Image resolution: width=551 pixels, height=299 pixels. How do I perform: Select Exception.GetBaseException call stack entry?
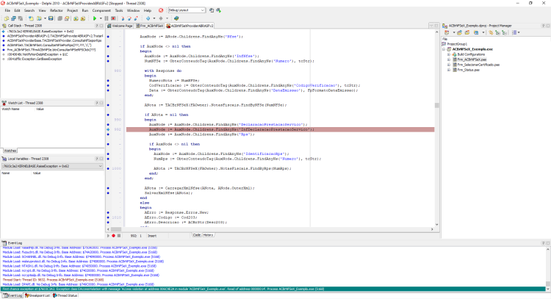point(34,59)
